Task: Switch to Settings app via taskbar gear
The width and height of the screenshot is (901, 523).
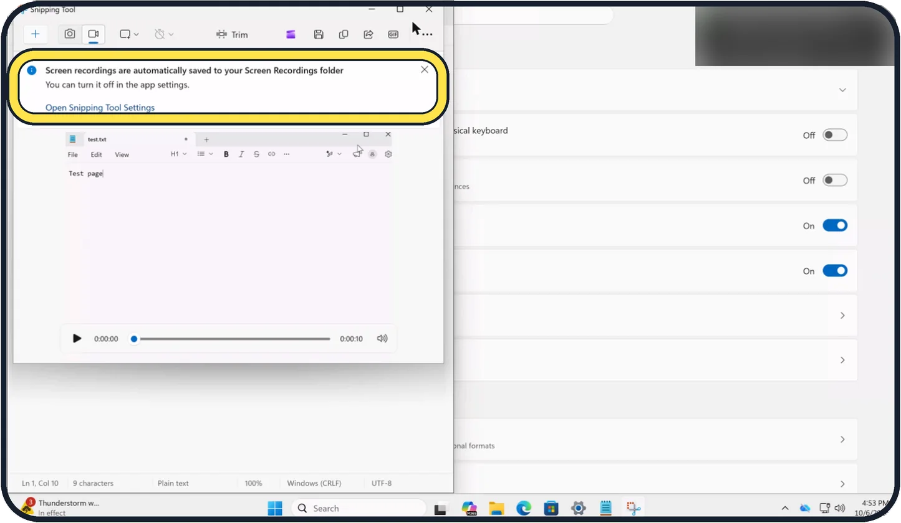Action: (578, 508)
